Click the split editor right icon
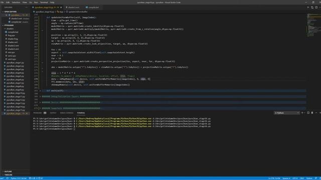This screenshot has width=321, height=180. (x=316, y=7)
